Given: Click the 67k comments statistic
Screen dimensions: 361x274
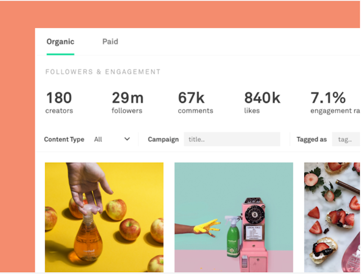Looking at the screenshot, I should (x=196, y=102).
